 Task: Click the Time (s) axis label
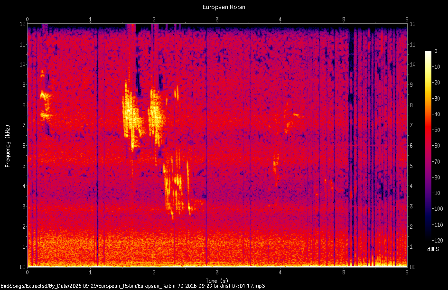tap(217, 281)
